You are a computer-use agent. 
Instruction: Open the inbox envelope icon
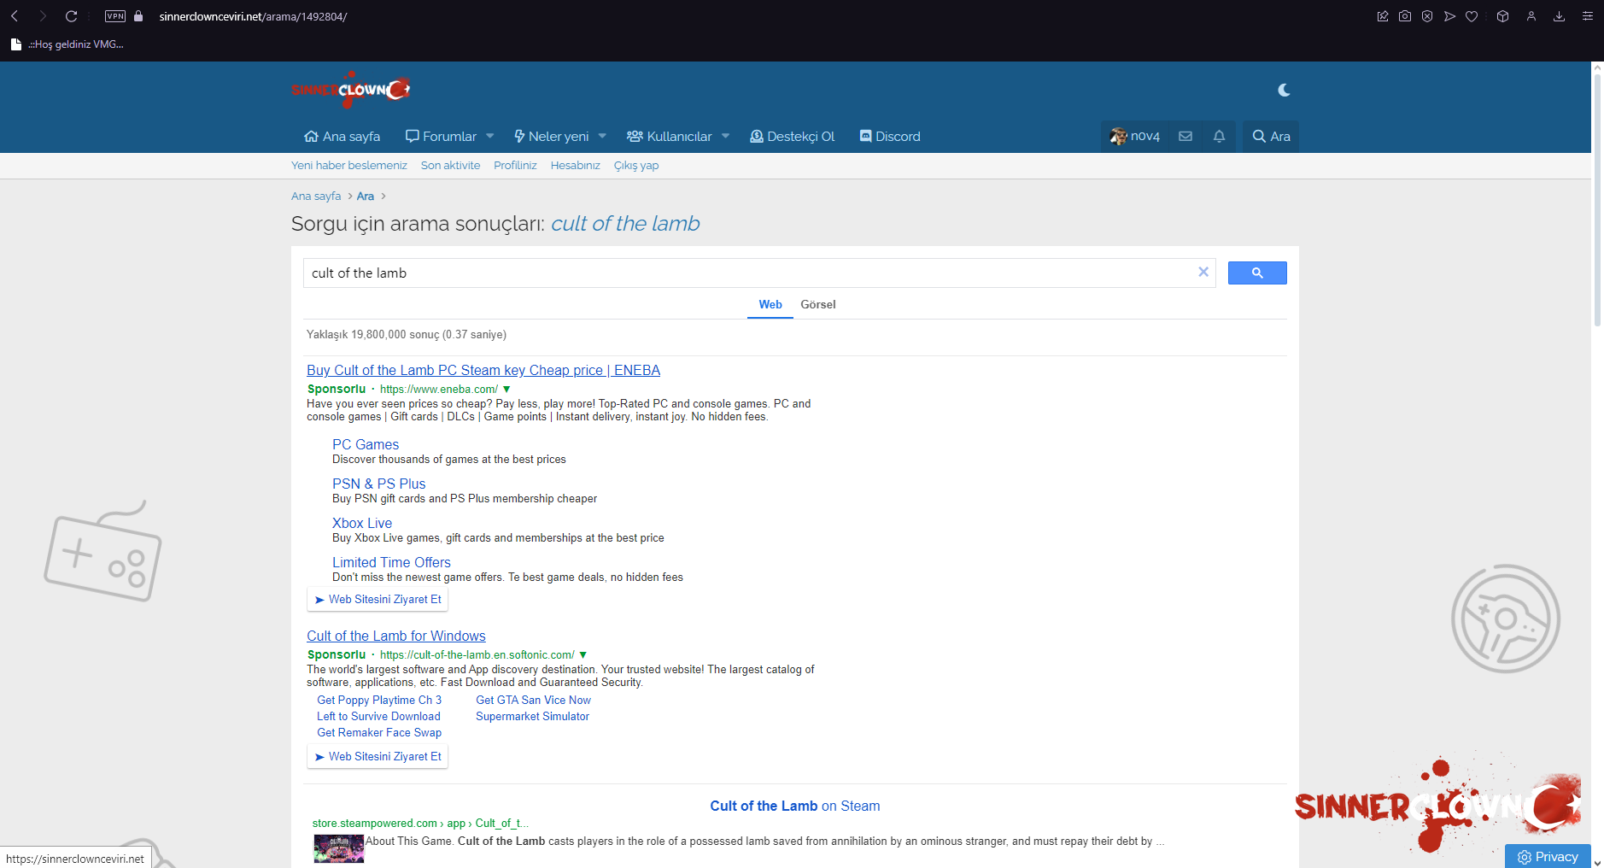(x=1185, y=137)
